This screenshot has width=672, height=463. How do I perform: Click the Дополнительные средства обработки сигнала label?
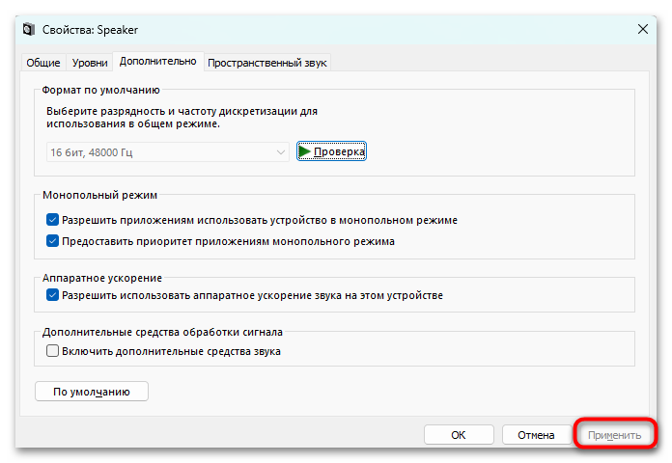[162, 332]
